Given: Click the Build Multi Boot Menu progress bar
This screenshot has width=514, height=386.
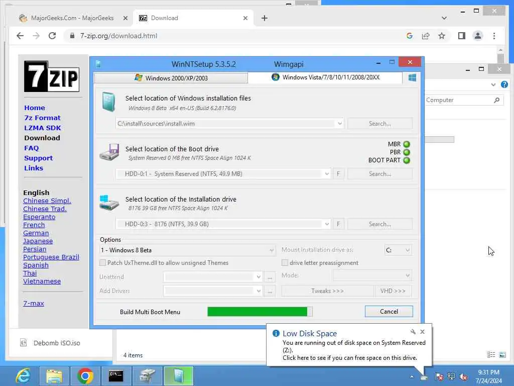Looking at the screenshot, I should (x=260, y=312).
